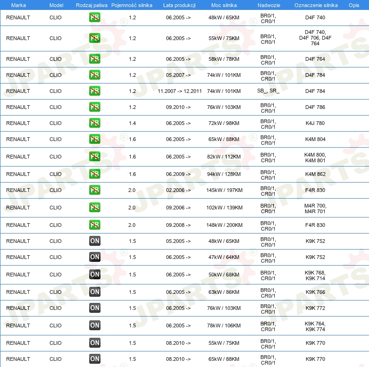Screen dimensions: 369x367
Task: Select the Oznaczenie silnika column header
Action: (x=316, y=5)
